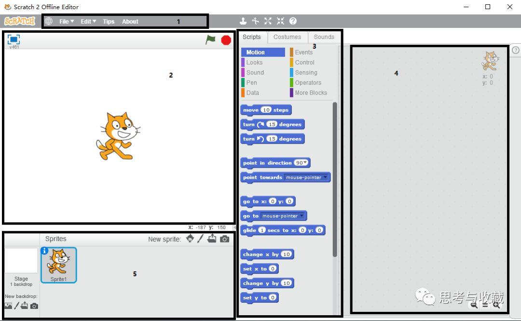Stop all scripts with red stop sign

pyautogui.click(x=226, y=40)
